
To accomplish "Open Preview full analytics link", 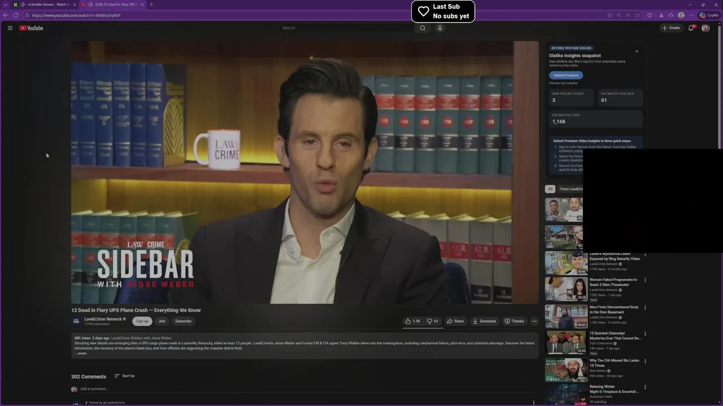I will tap(563, 83).
